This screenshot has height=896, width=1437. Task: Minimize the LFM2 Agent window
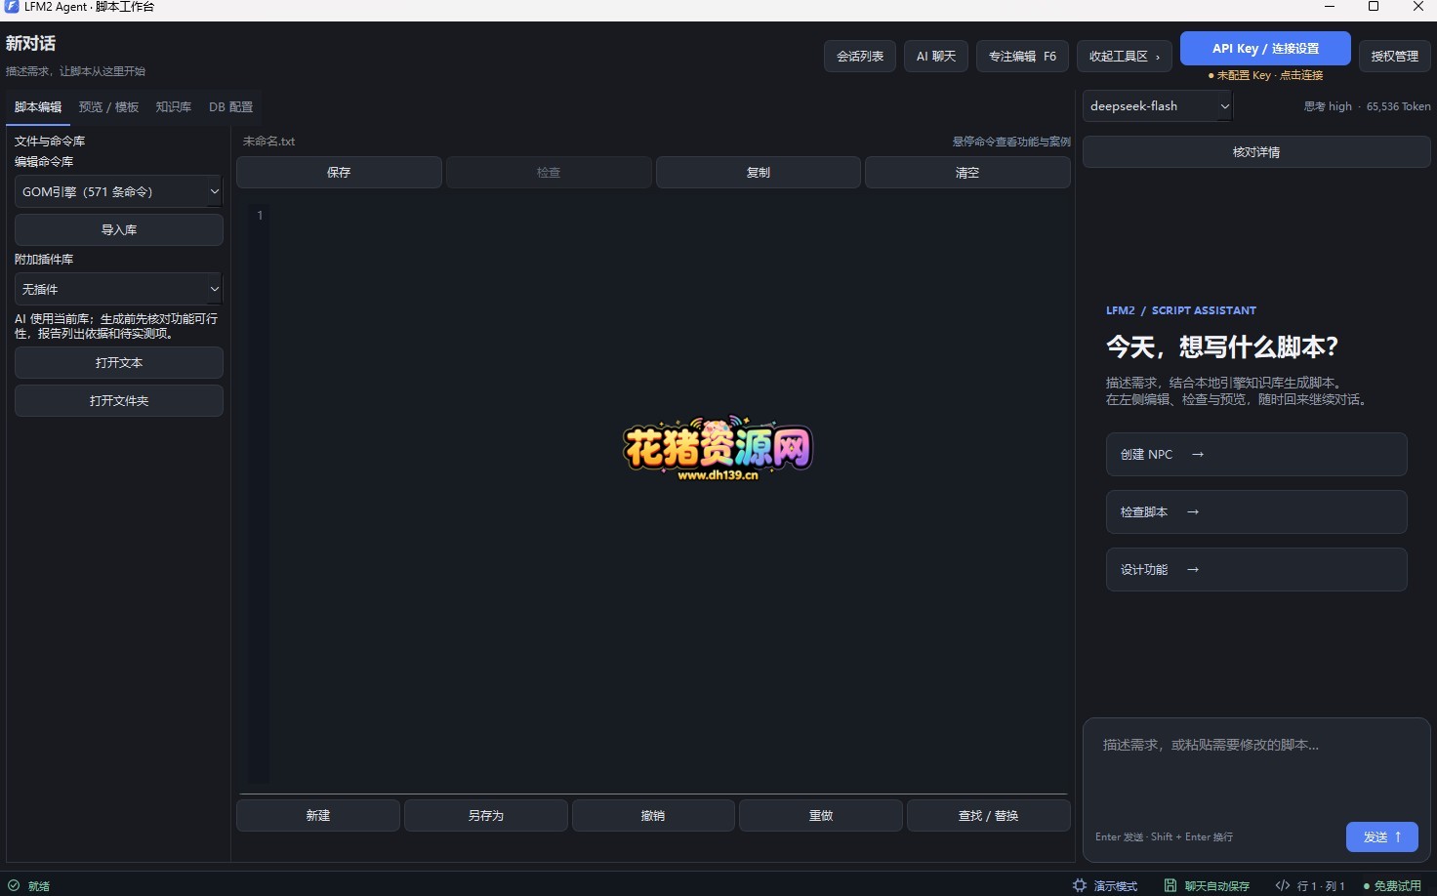(1330, 7)
